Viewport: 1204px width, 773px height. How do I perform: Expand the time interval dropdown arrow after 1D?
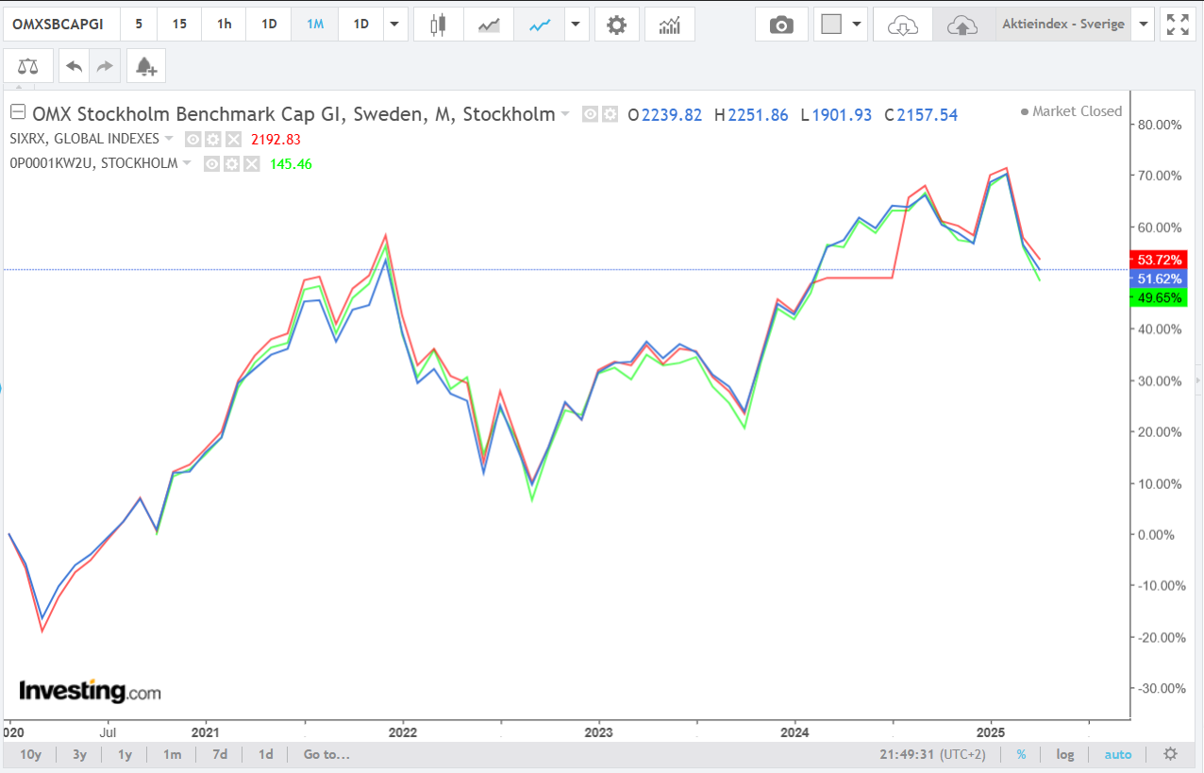click(x=395, y=25)
